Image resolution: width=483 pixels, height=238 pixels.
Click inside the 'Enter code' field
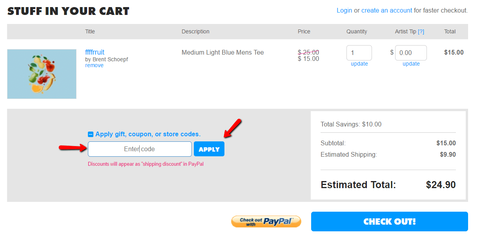(x=140, y=149)
